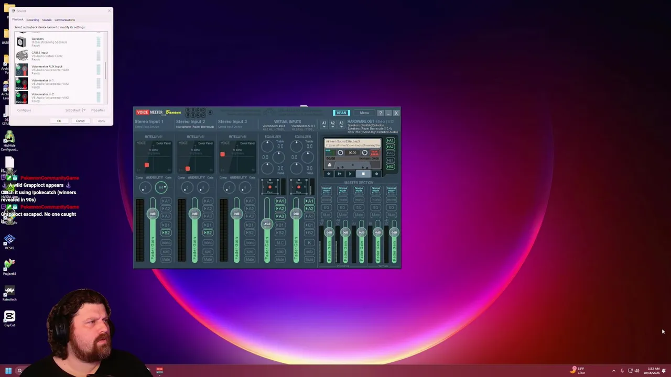Start recording on cassette recorder

click(376, 174)
